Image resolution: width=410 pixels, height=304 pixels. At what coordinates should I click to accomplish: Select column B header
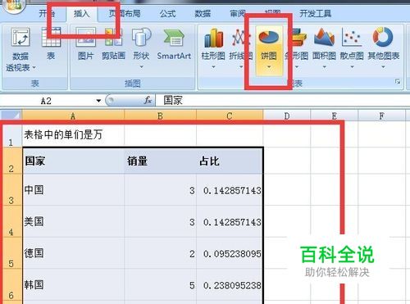point(160,116)
